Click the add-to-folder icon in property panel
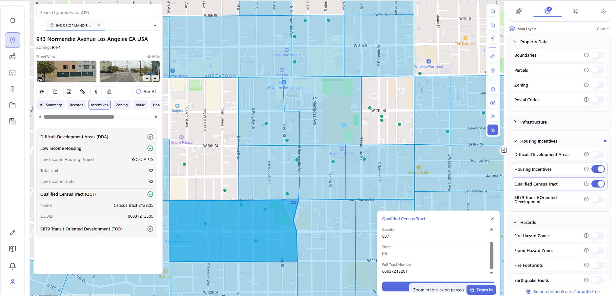Image resolution: width=616 pixels, height=296 pixels. coord(55,92)
